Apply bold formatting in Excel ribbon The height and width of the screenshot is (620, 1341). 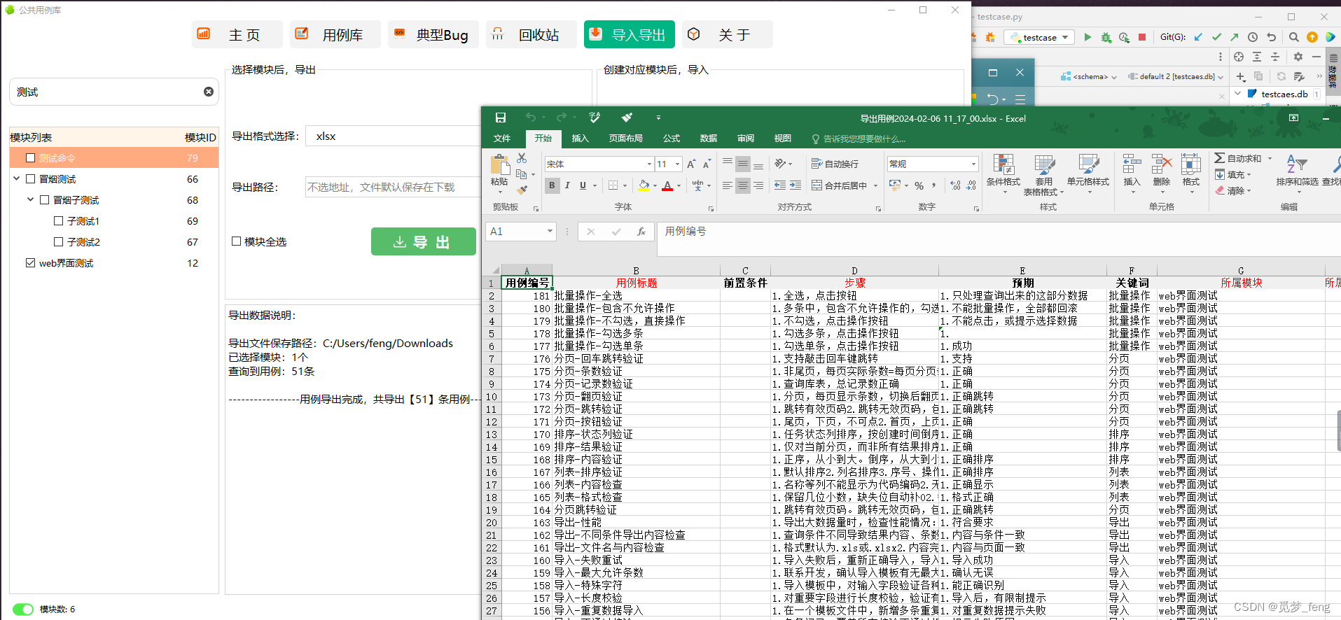552,185
